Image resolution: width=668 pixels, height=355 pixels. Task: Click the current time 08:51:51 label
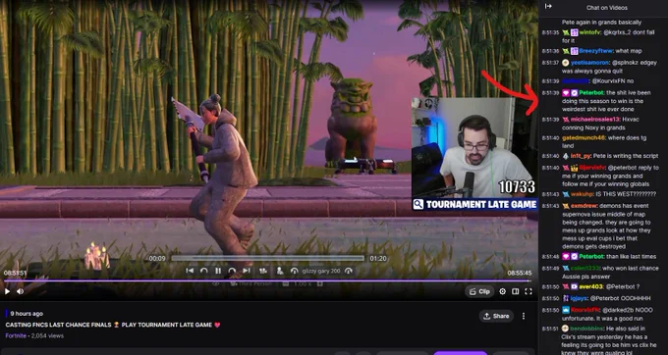[15, 273]
